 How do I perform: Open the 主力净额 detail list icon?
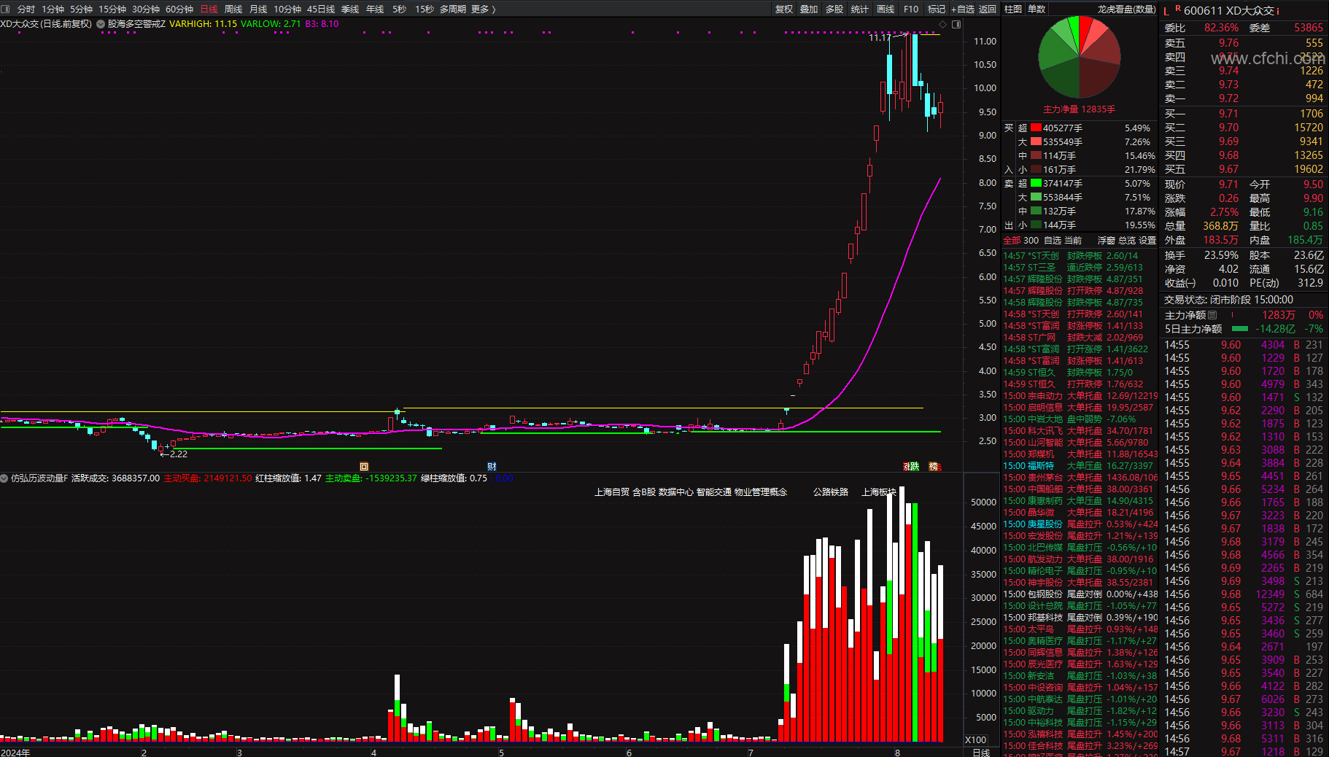click(1212, 315)
